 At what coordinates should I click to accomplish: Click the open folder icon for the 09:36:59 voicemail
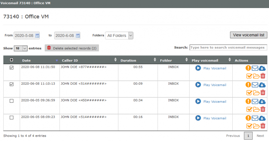pos(256,109)
